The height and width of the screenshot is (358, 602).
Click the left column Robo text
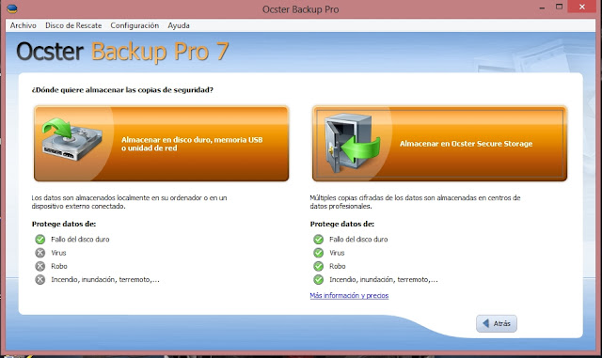click(58, 266)
